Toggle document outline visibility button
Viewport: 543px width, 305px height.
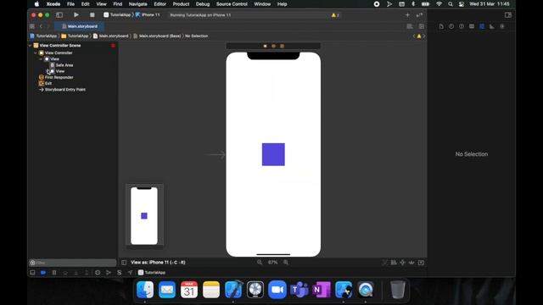[x=124, y=263]
